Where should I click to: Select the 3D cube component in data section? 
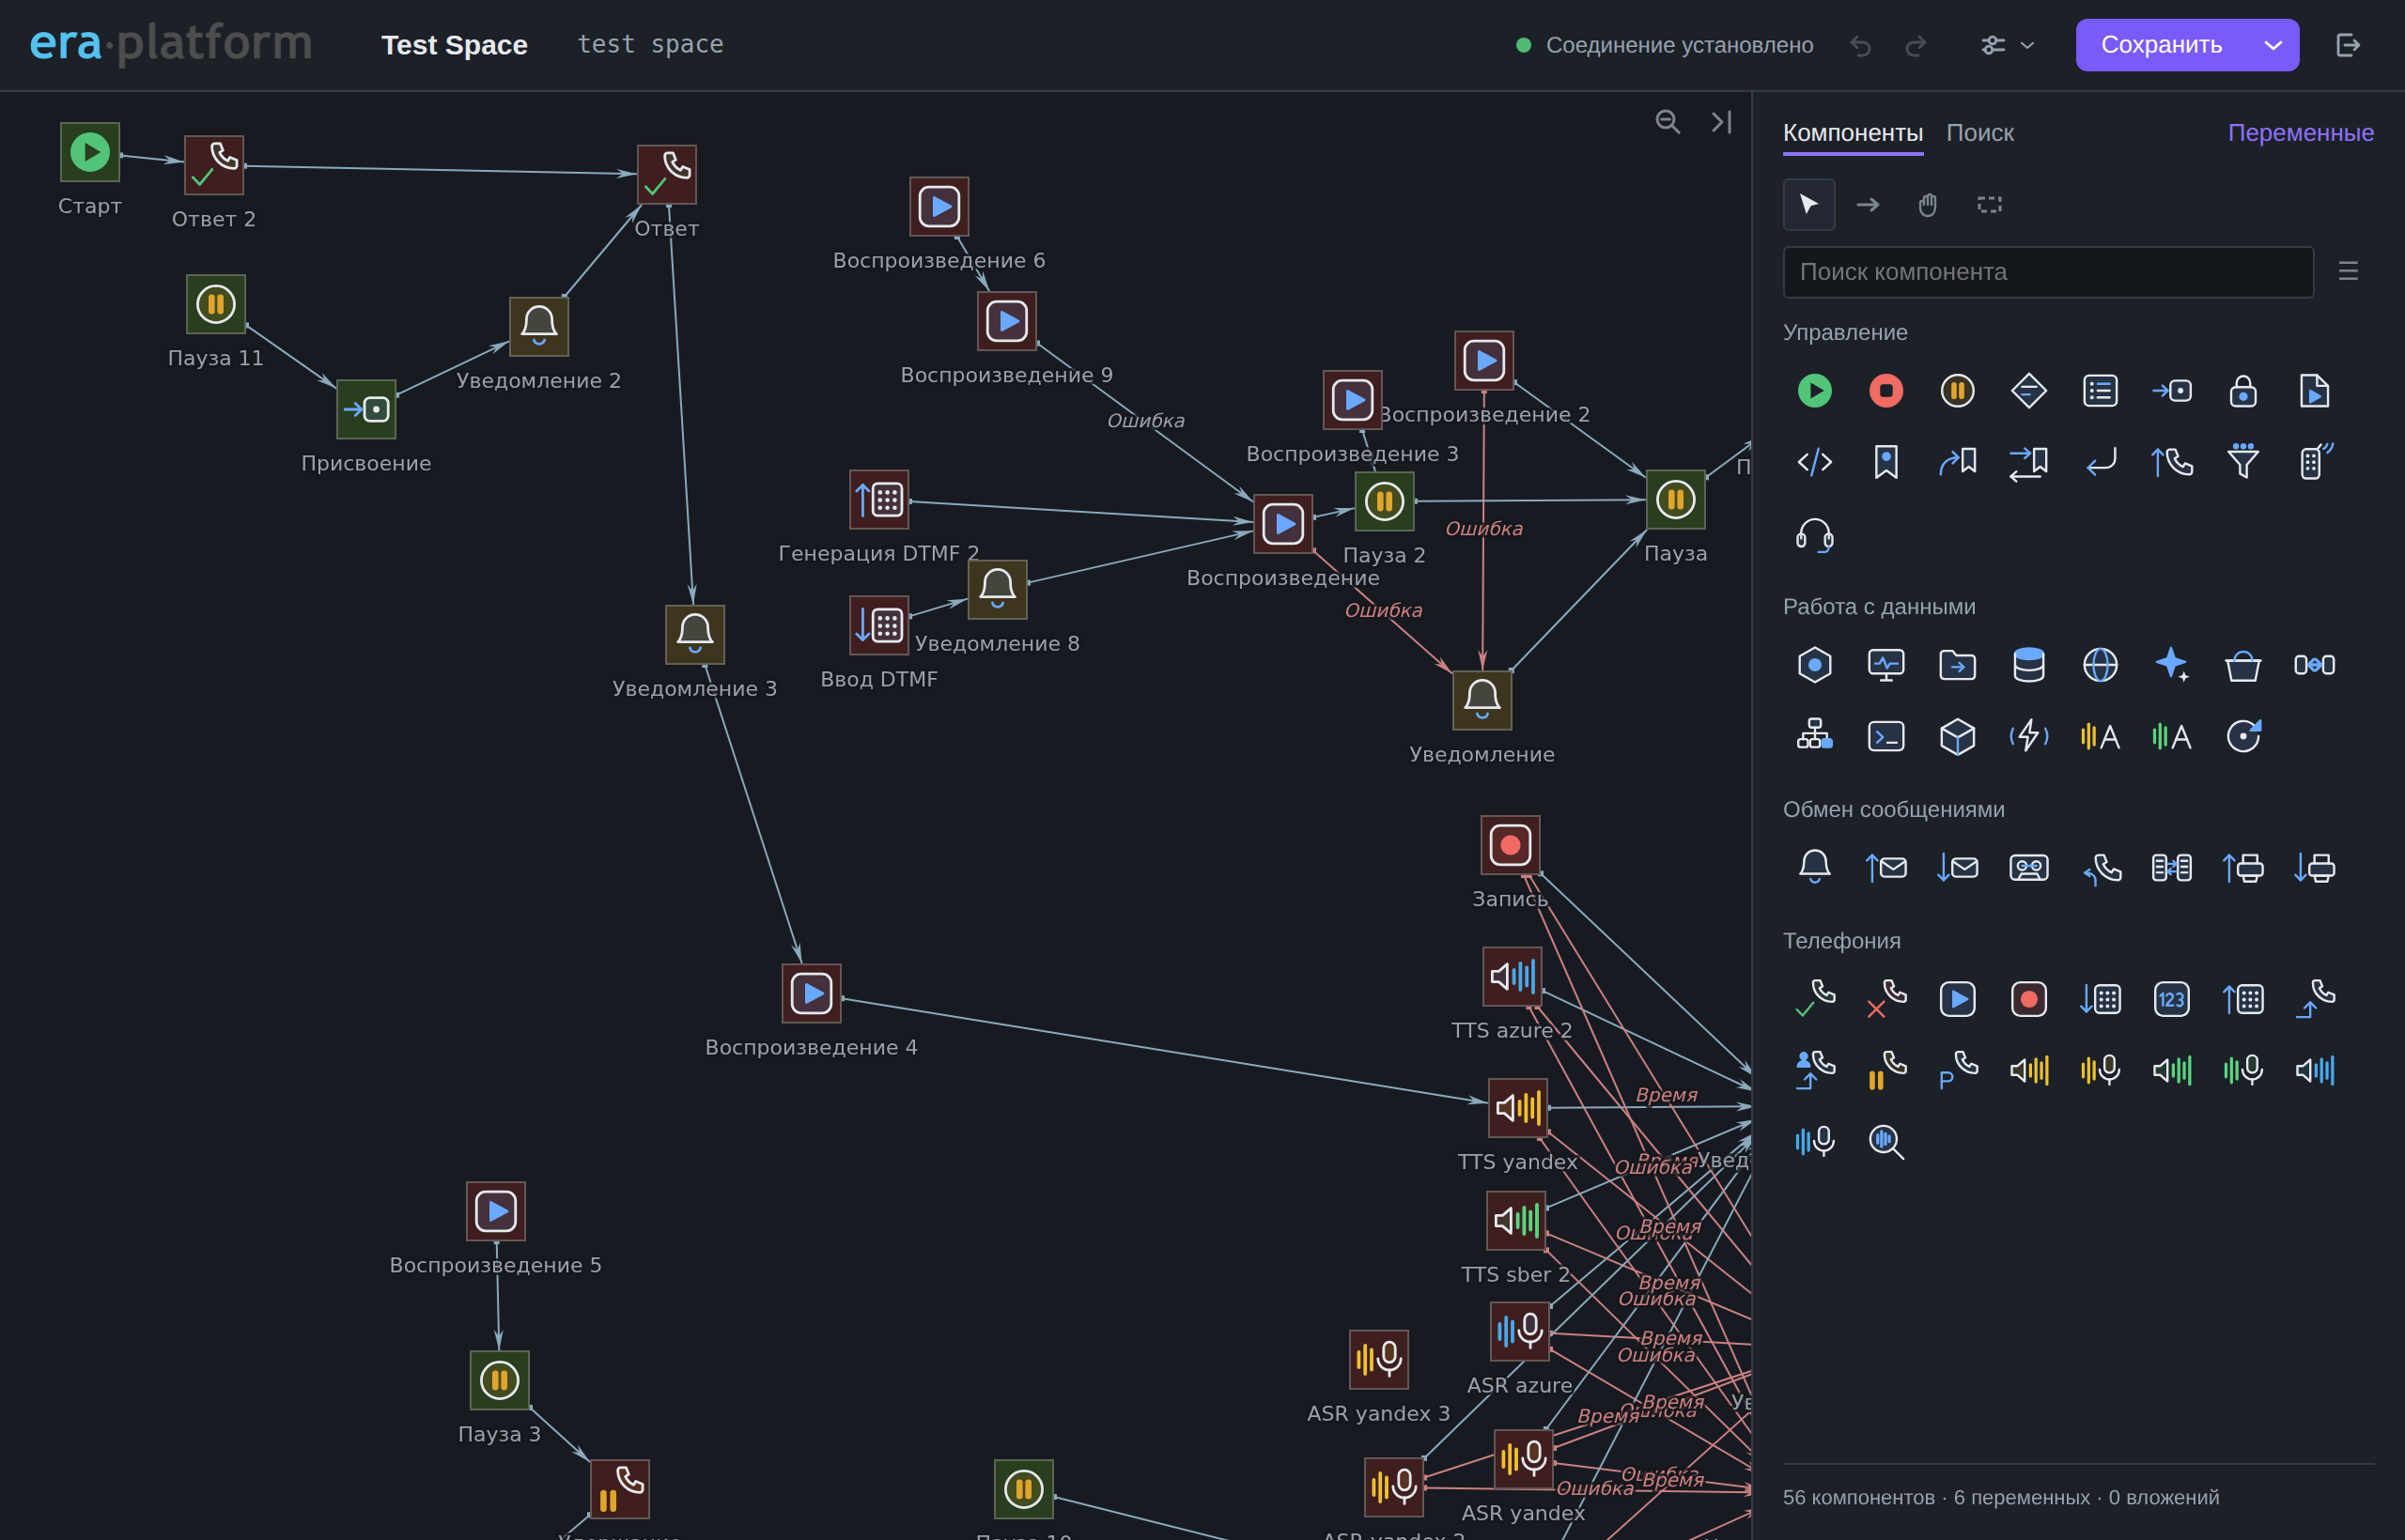(x=1957, y=737)
